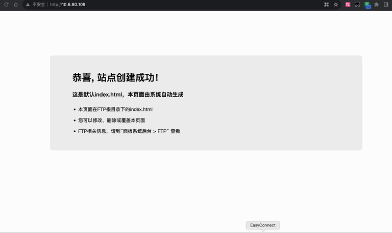Click the line FTP相关信息 请到面板系统后台
Screen dimensions: 392x233
pos(129,131)
